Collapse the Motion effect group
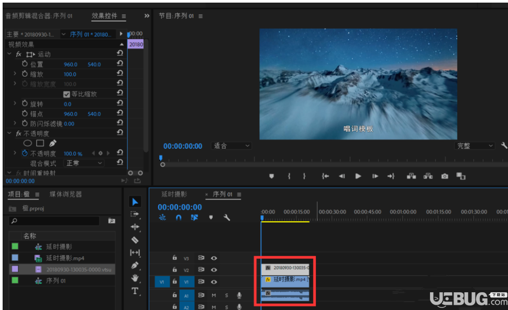The image size is (508, 310). [9, 54]
